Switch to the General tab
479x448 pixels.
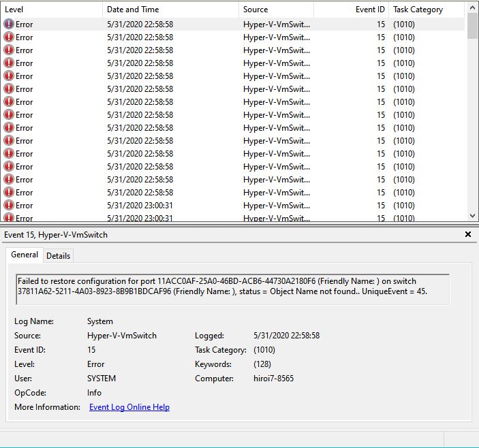click(25, 255)
